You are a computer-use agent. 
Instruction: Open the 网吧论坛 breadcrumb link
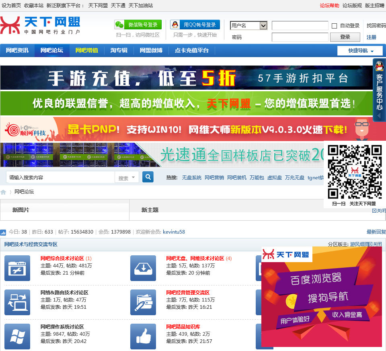click(x=24, y=192)
